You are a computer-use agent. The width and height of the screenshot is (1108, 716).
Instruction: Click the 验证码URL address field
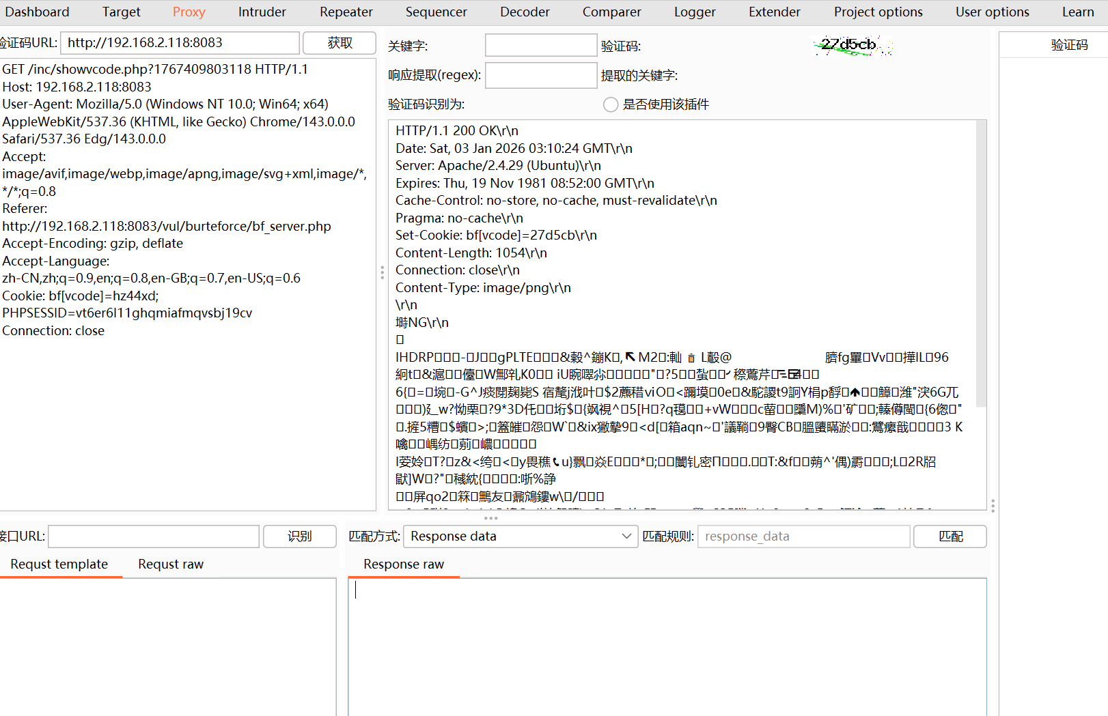[180, 43]
